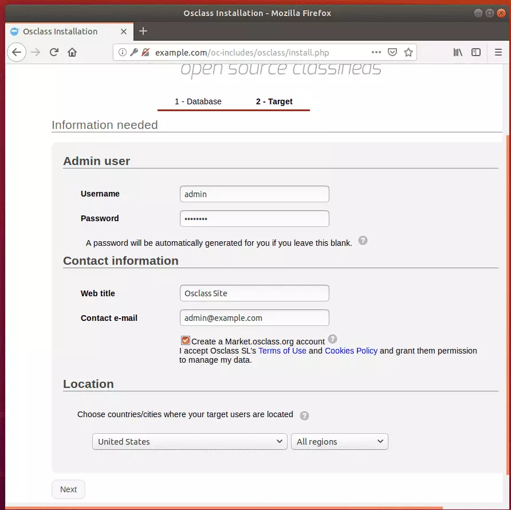This screenshot has width=511, height=510.
Task: Click the URL address bar text
Action: tap(242, 53)
